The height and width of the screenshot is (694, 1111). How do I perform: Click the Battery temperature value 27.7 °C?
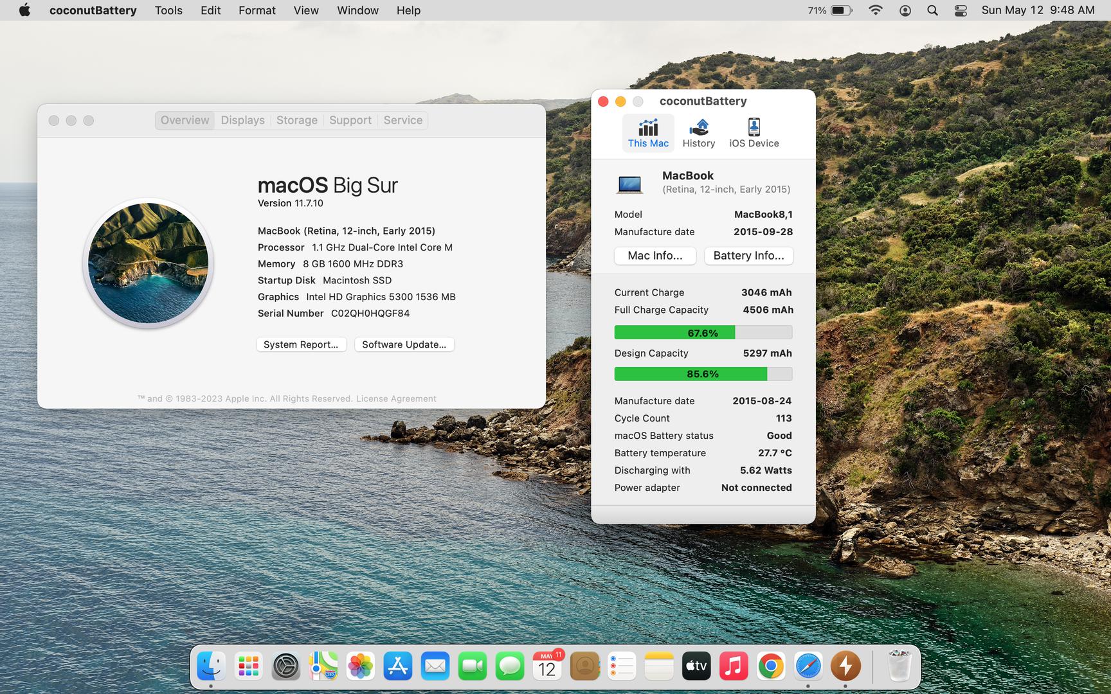pos(775,453)
